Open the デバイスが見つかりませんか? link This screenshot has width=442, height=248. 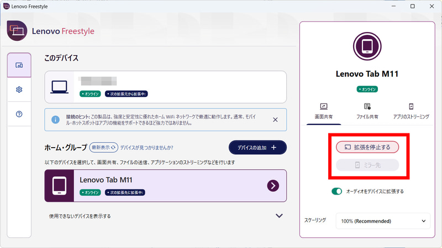(146, 148)
